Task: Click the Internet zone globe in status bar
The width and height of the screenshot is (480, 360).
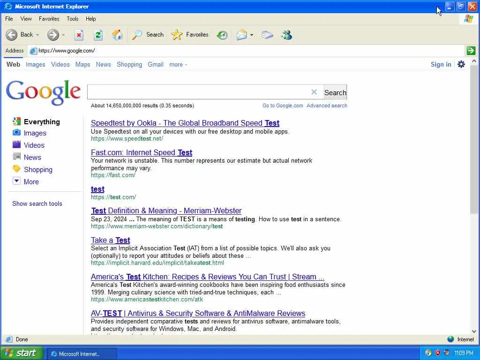Action: pos(450,339)
